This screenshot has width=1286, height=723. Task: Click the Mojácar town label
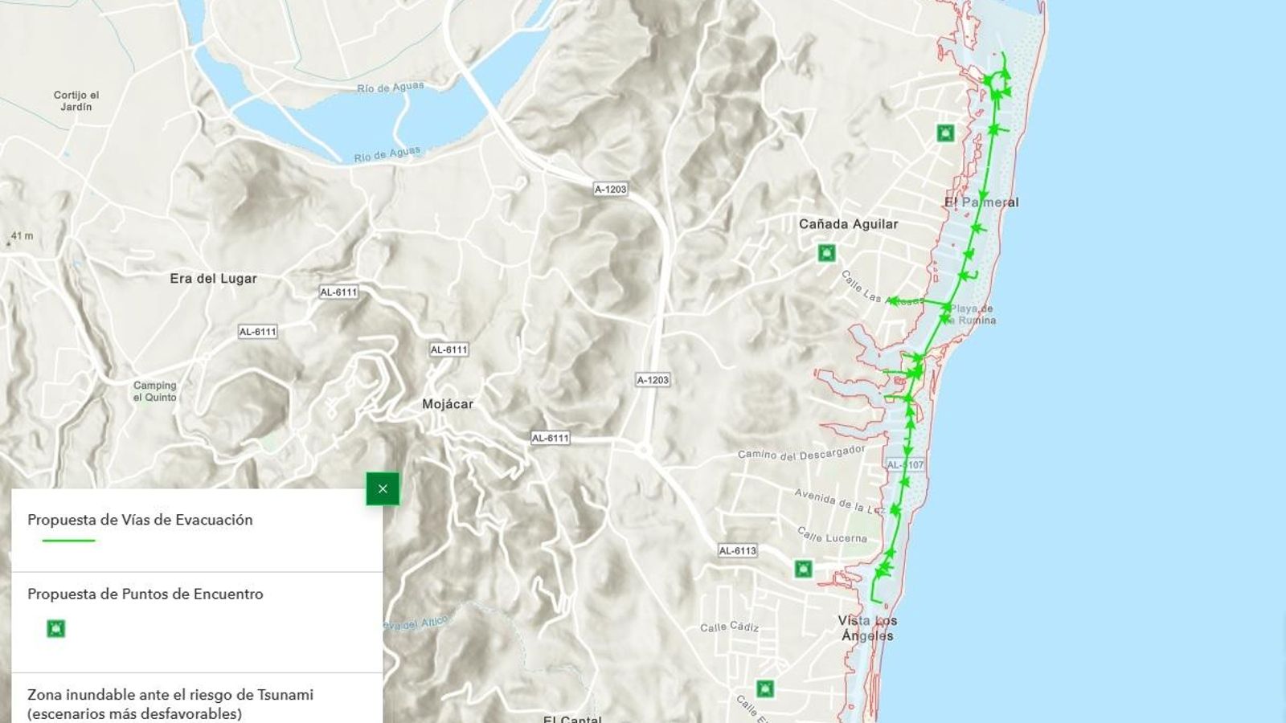click(448, 404)
